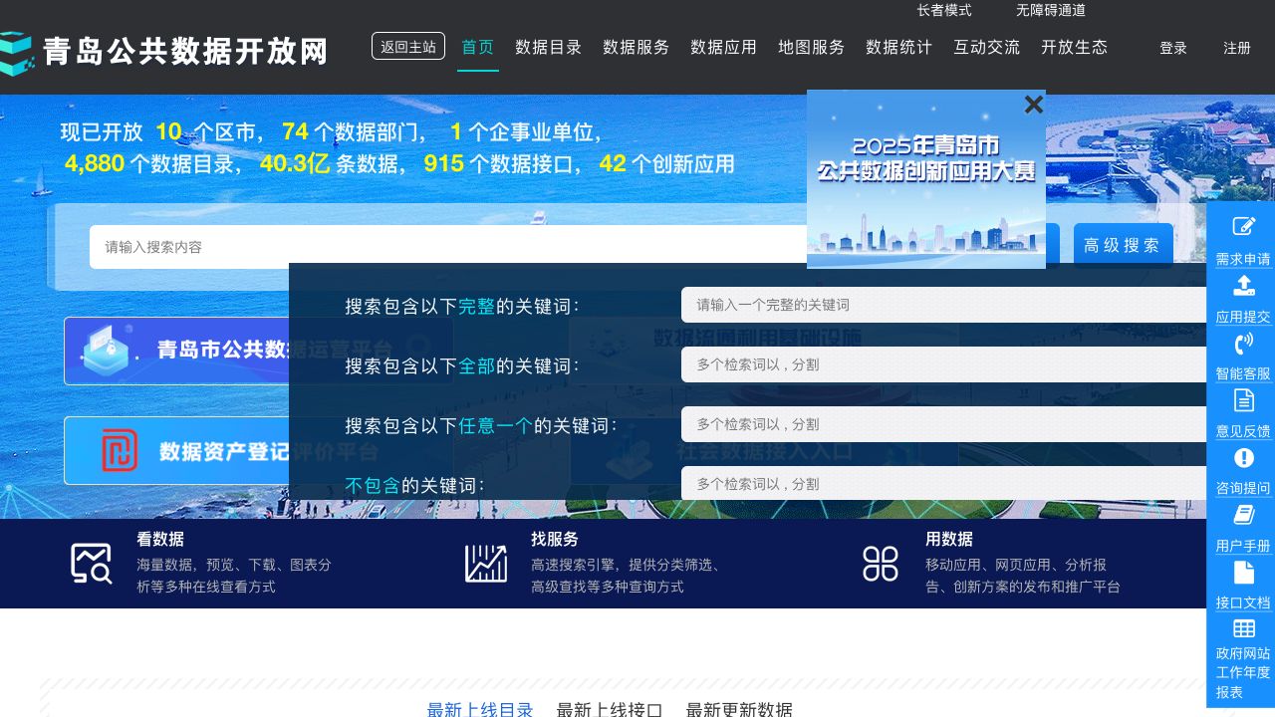Open 用户手册 book icon
1275x717 pixels.
point(1243,515)
